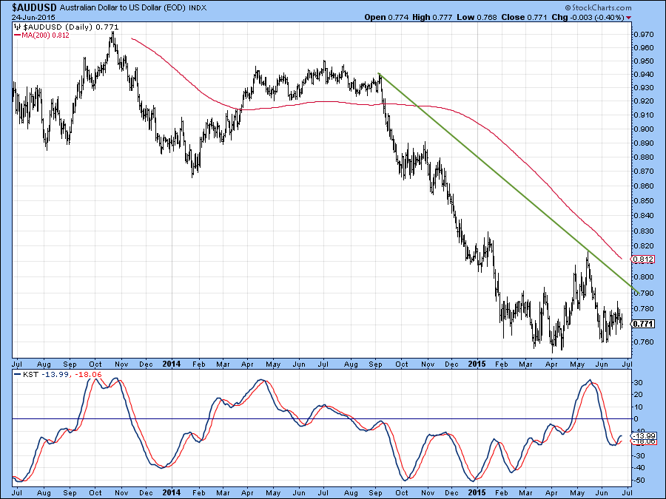The height and width of the screenshot is (499, 666).
Task: Select the 2015 year label on price axis
Action: coord(476,364)
